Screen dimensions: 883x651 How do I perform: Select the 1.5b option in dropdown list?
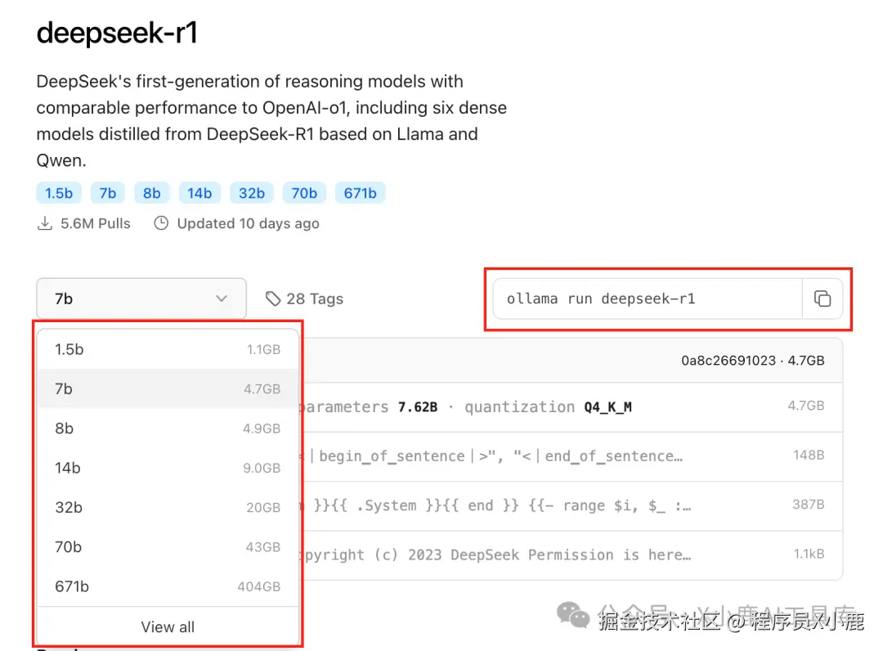coord(168,349)
